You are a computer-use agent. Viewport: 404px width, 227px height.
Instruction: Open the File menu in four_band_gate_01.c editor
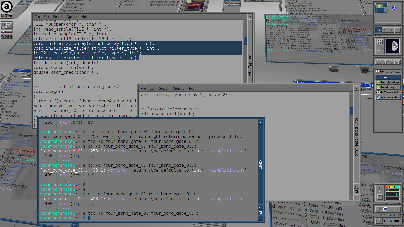(143, 89)
